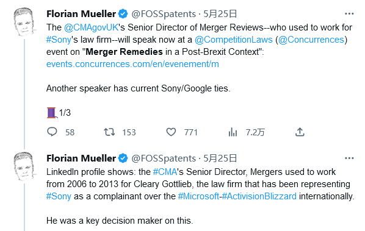Click Florian Mueller avatar on first tweet
365x231 pixels.
(24, 22)
